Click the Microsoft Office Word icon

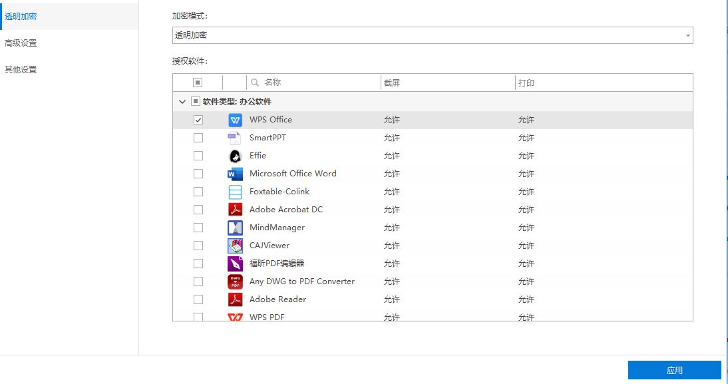coord(235,174)
